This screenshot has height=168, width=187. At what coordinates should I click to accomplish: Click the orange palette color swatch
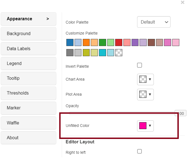(86, 42)
